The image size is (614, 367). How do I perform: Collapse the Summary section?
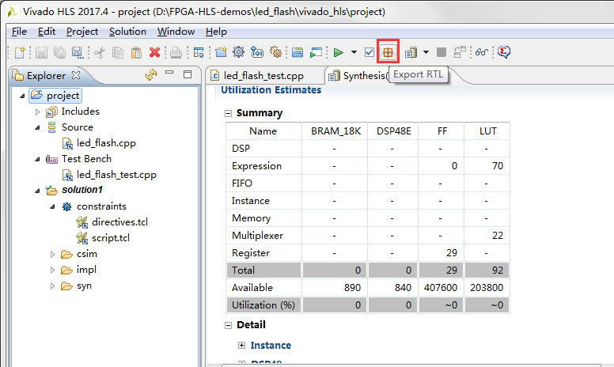tap(229, 113)
